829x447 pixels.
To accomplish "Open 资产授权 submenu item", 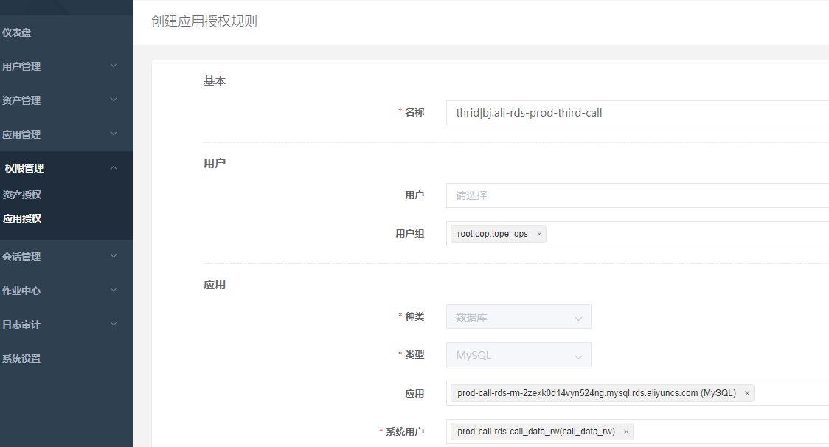I will [21, 195].
